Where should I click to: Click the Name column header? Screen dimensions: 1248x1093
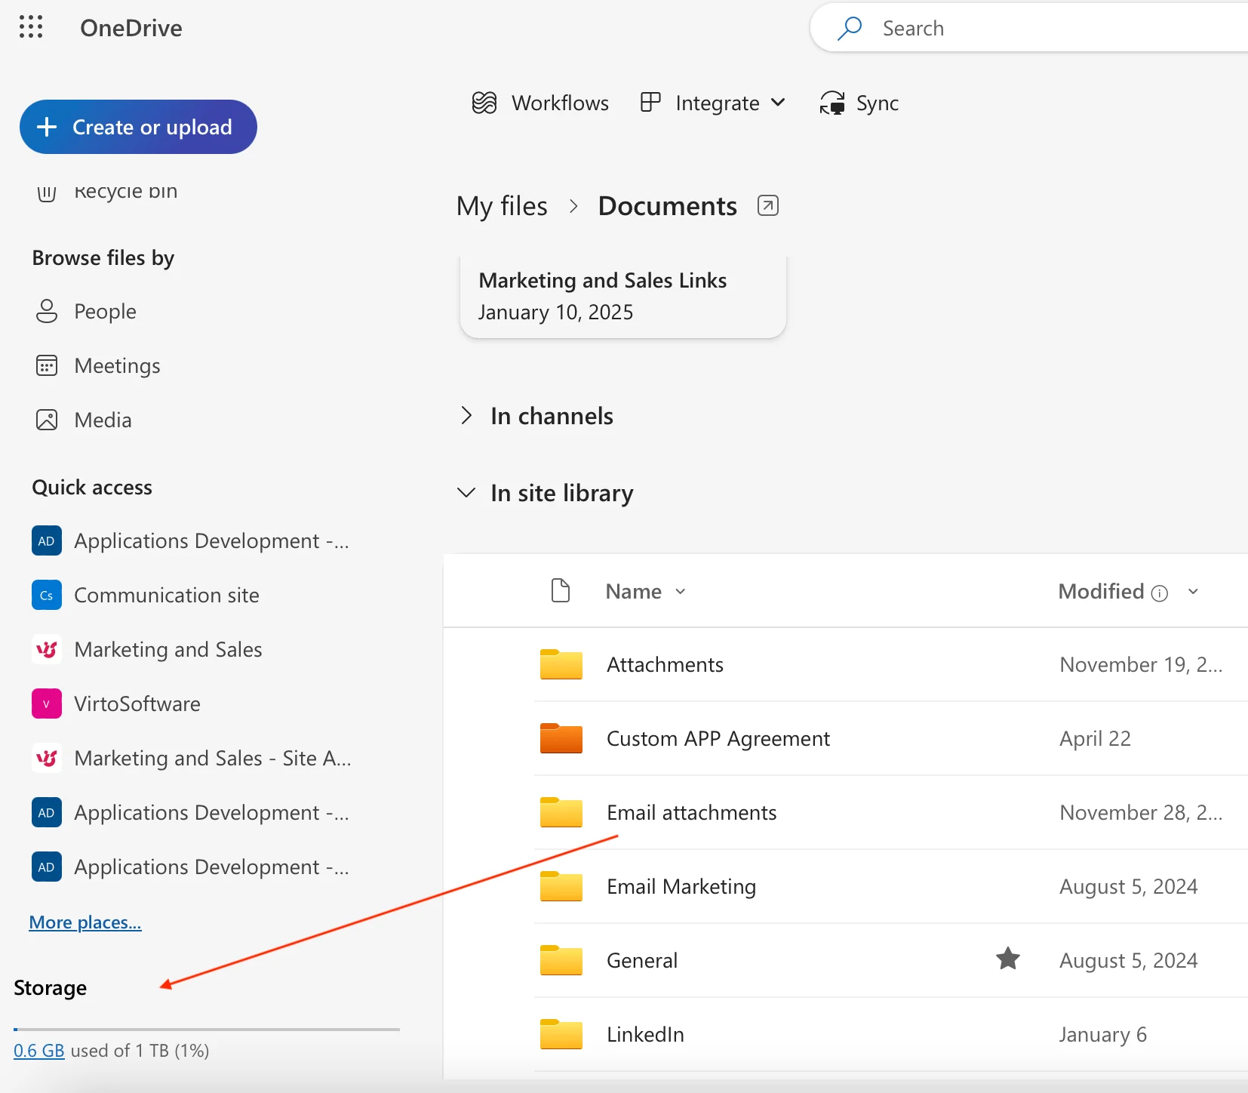[x=634, y=591]
